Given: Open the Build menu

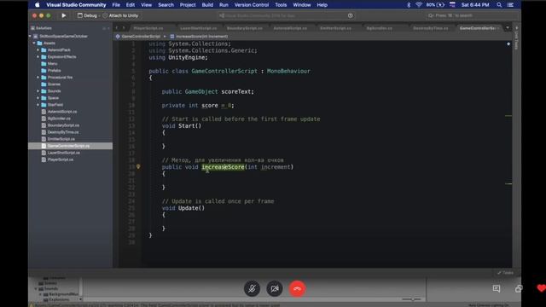Looking at the screenshot, I should point(207,5).
